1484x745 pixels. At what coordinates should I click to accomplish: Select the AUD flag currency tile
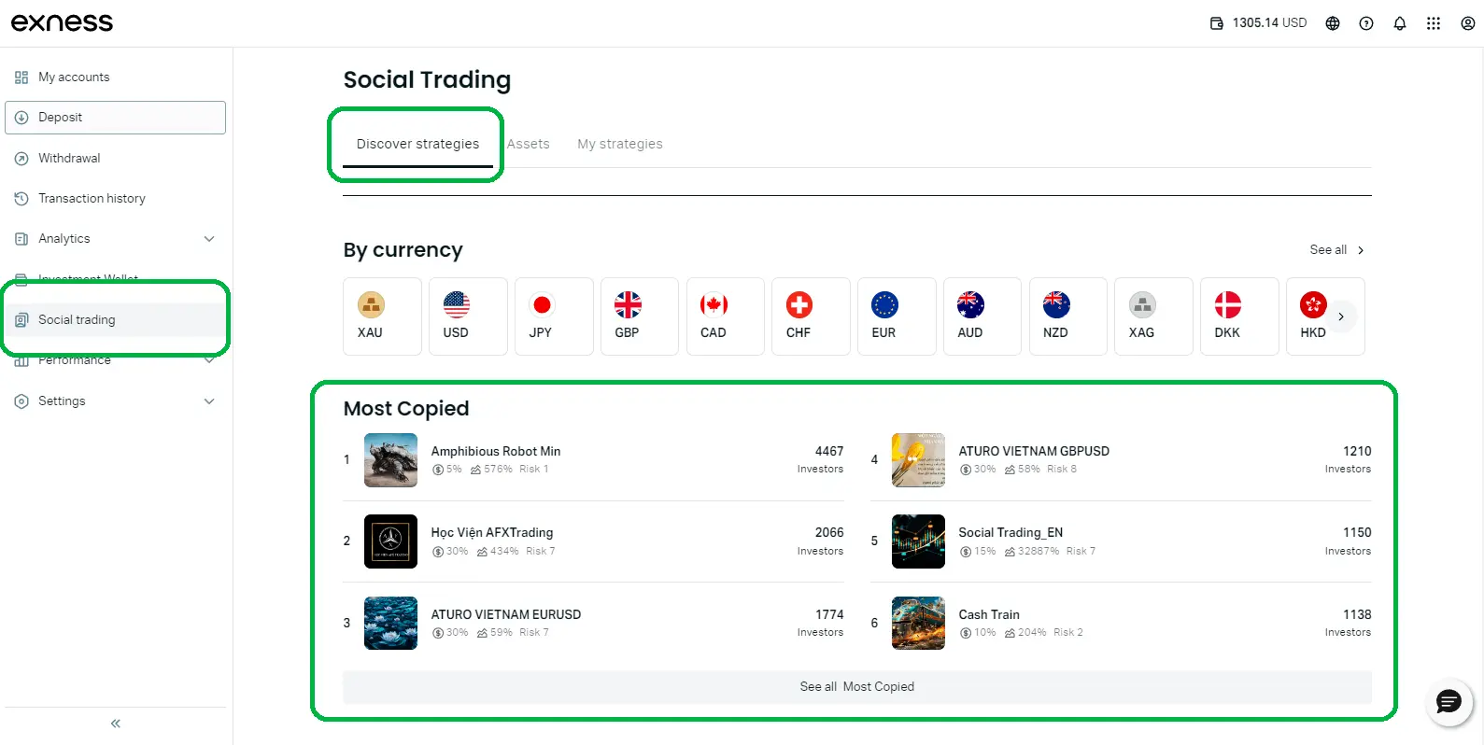(982, 316)
